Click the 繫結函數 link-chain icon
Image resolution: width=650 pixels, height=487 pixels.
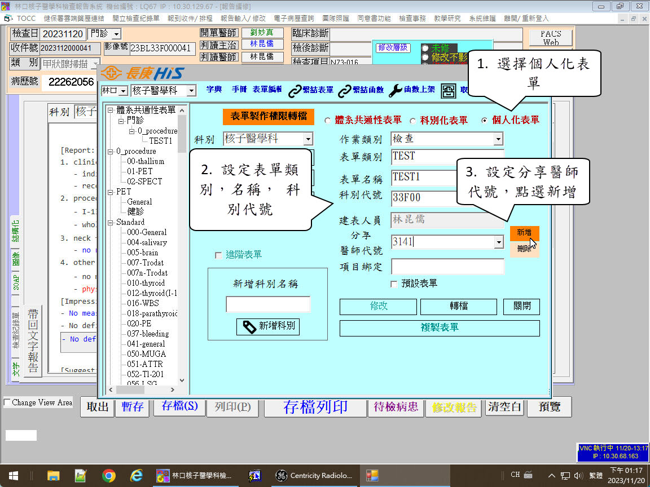tap(345, 91)
